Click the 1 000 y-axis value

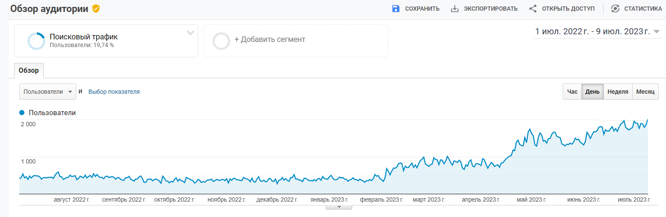pos(28,161)
